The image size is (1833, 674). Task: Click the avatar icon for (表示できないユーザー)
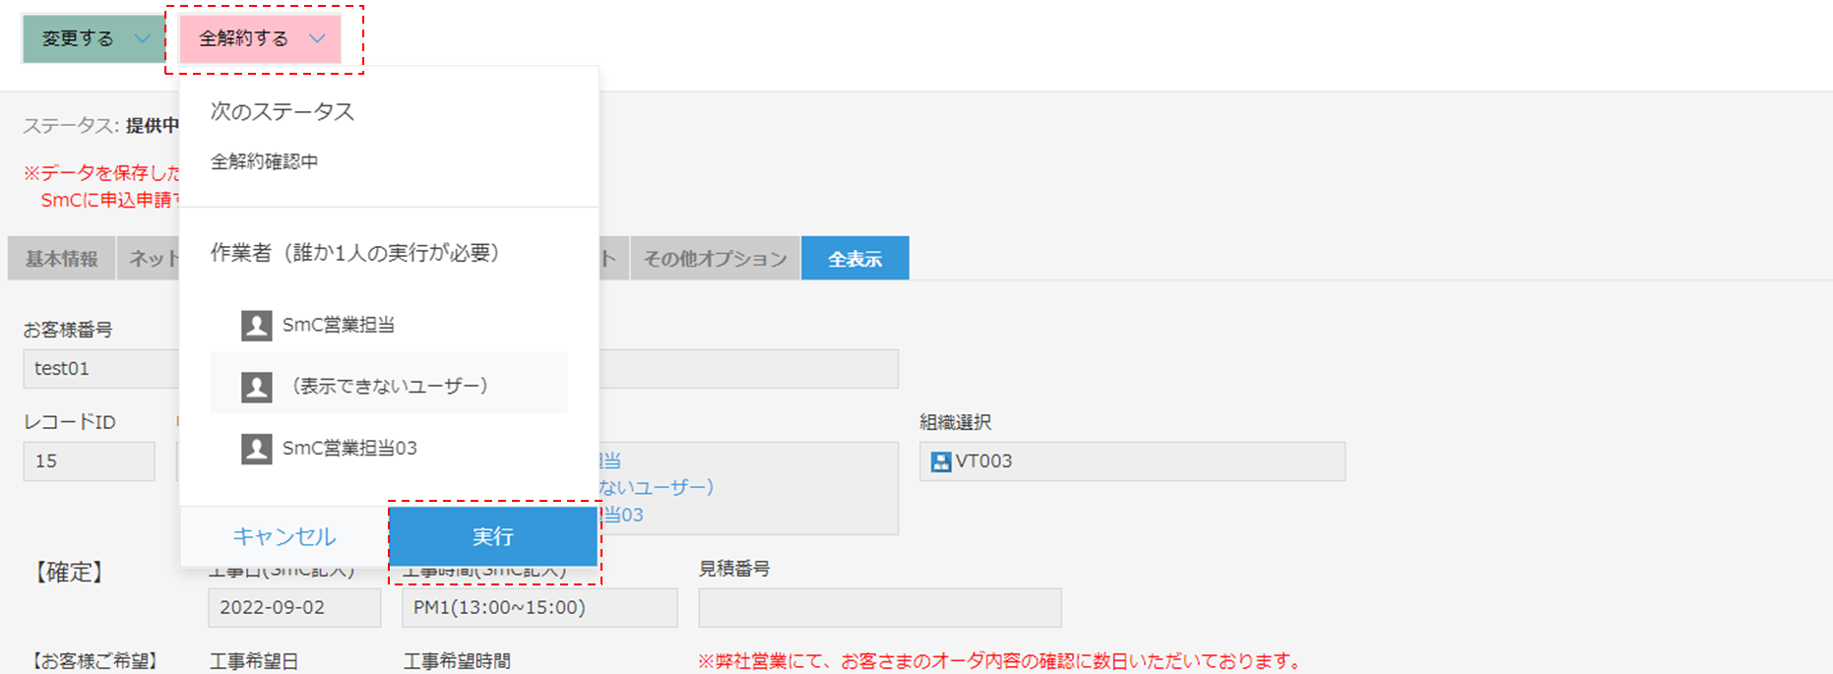pos(257,387)
